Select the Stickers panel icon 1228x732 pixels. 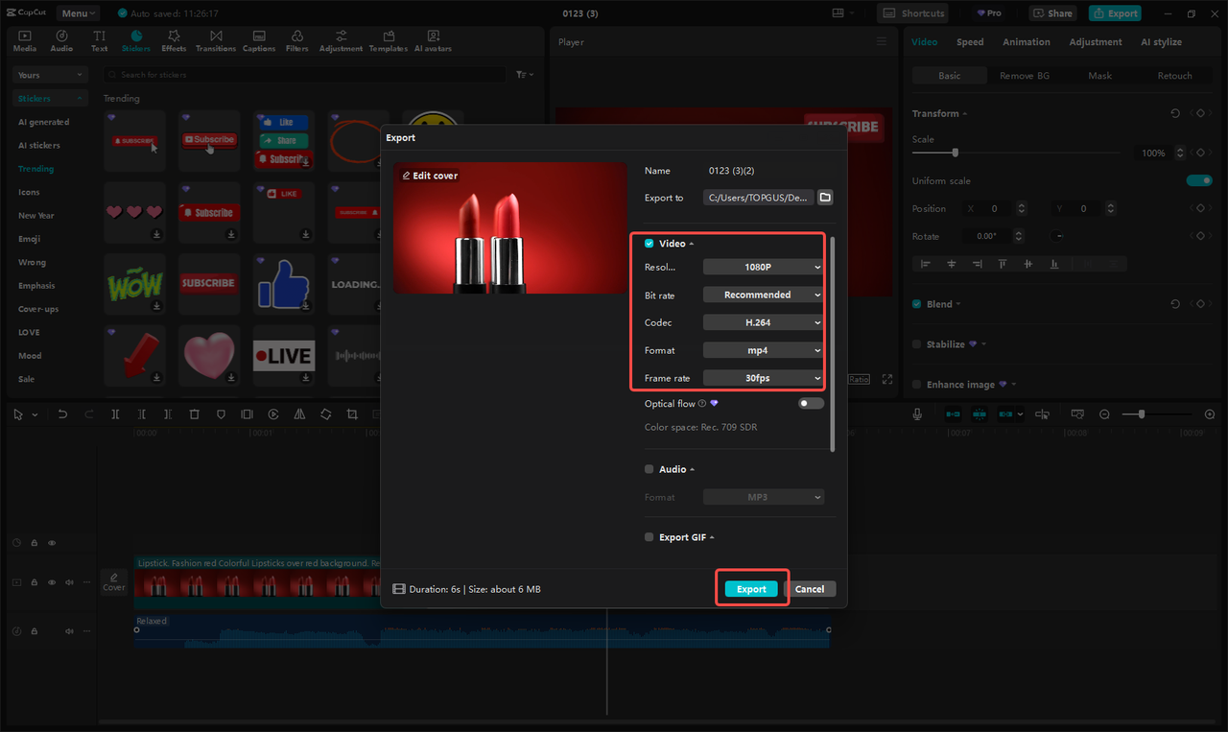pyautogui.click(x=136, y=39)
